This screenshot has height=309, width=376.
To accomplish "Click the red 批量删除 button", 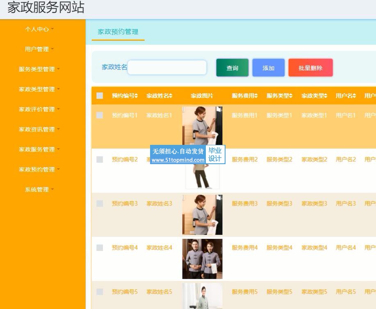I will click(310, 68).
